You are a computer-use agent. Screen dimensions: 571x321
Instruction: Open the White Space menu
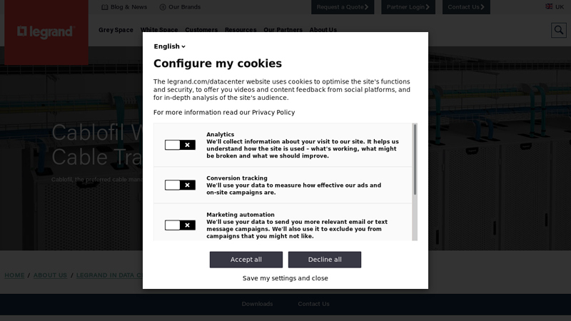[x=159, y=30]
